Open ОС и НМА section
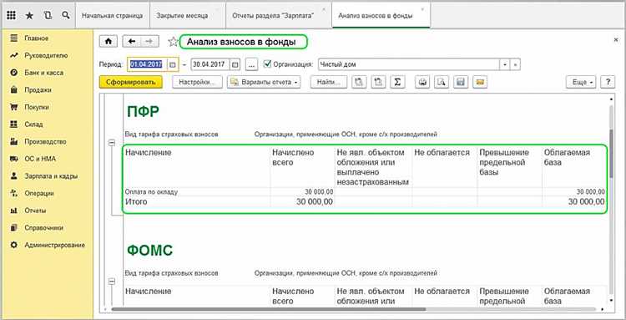 tap(40, 159)
